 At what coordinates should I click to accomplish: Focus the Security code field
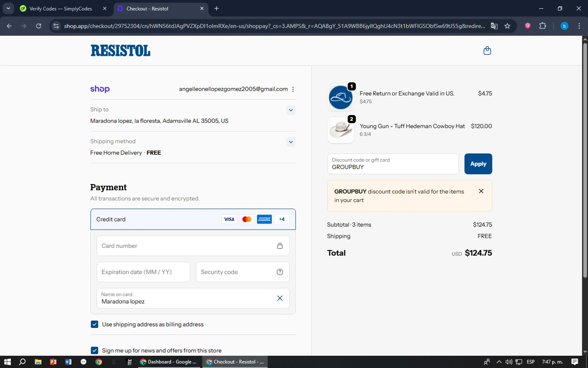coord(243,272)
